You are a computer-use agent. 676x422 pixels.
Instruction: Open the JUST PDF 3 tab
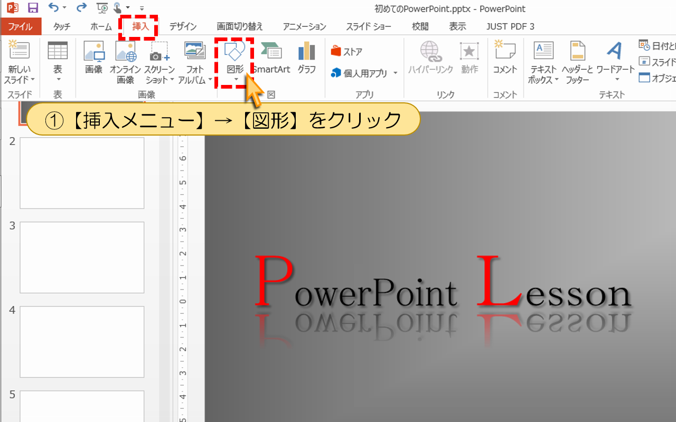click(510, 26)
